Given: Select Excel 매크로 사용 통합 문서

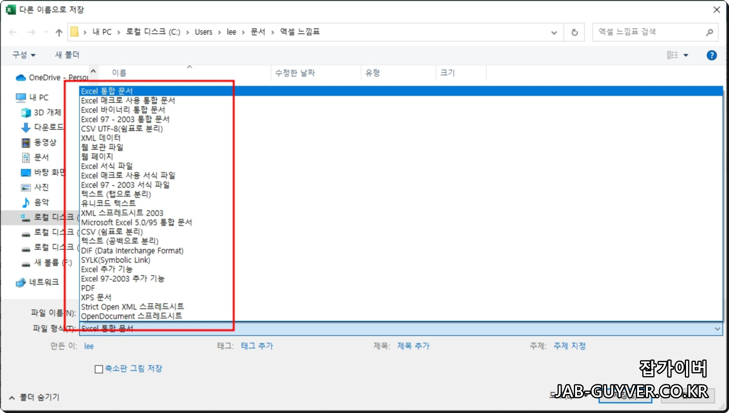Looking at the screenshot, I should pos(401,100).
